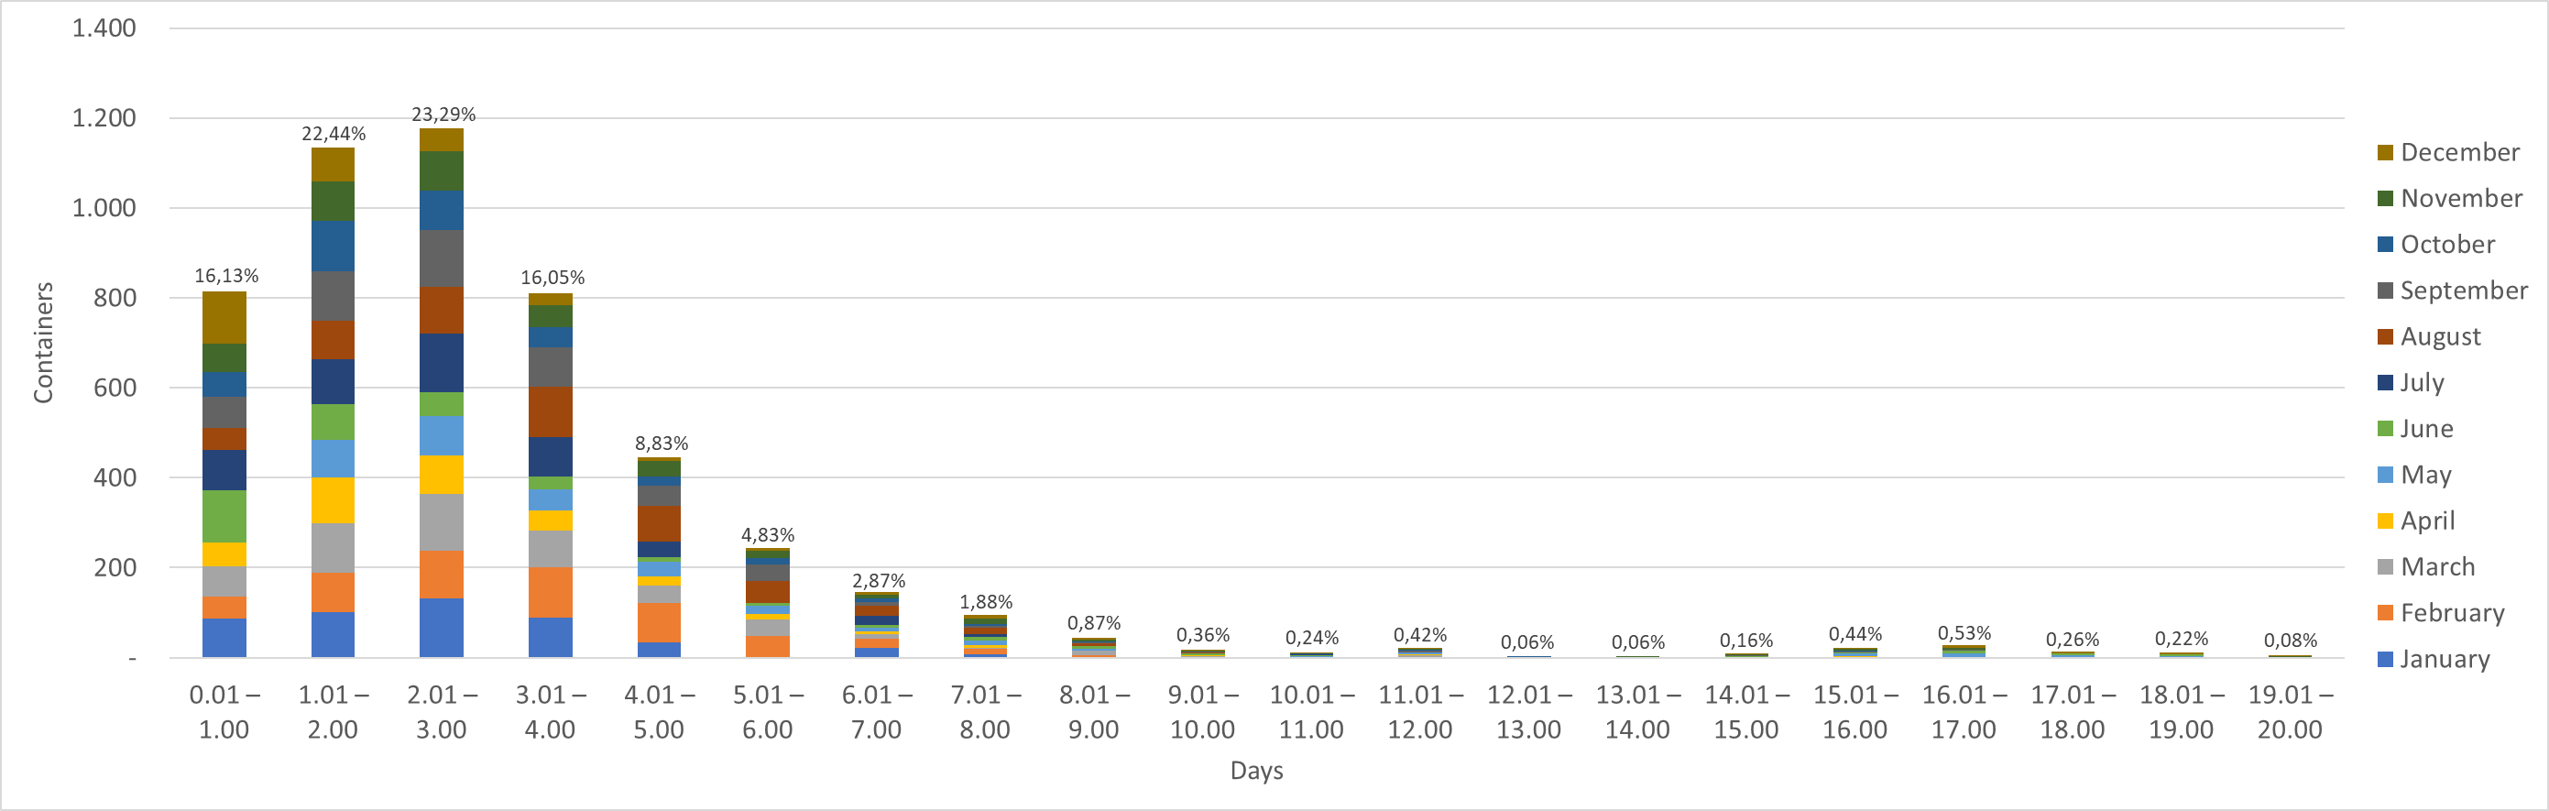
Task: Select the September legend label
Action: point(2464,290)
